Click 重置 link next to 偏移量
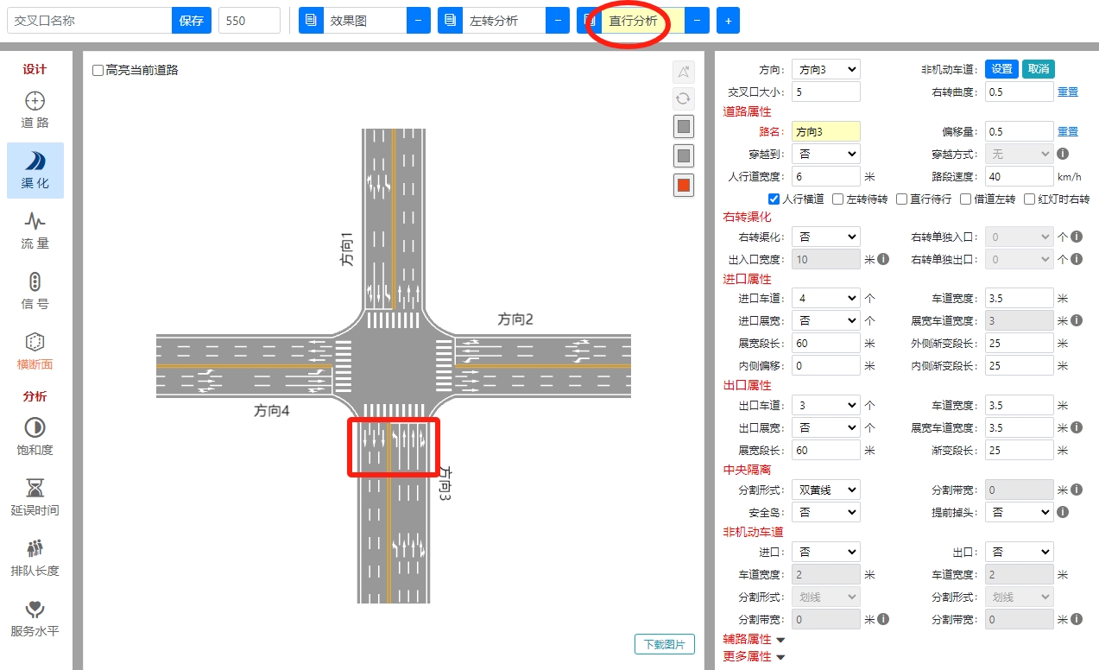 pos(1067,131)
